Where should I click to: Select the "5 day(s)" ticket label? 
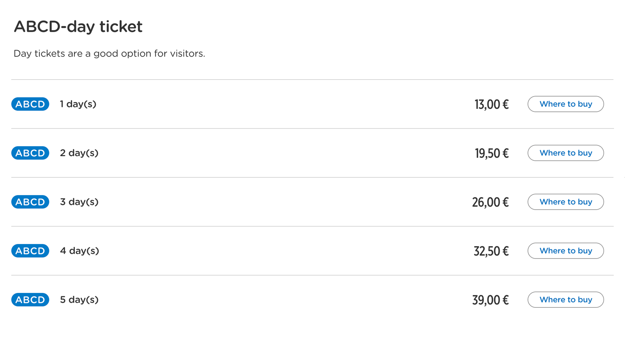pos(79,300)
